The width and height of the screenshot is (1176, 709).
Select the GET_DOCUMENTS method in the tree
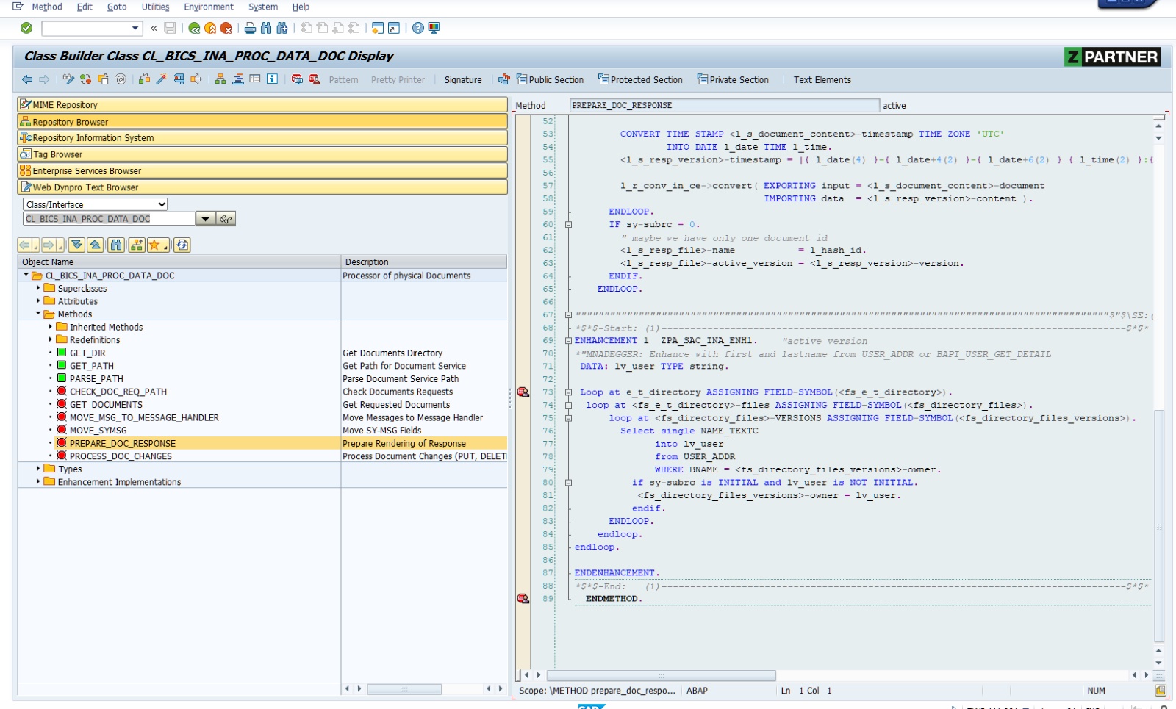tap(106, 405)
